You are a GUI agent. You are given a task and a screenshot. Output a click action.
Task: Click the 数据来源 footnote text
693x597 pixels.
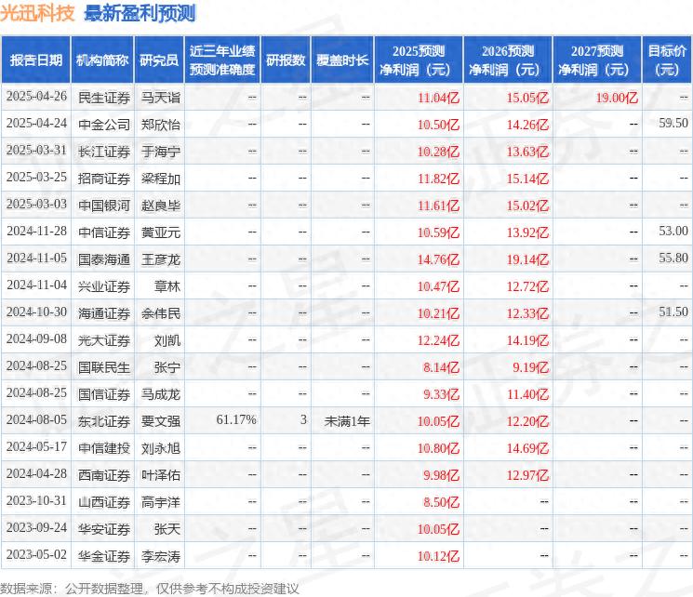point(150,588)
